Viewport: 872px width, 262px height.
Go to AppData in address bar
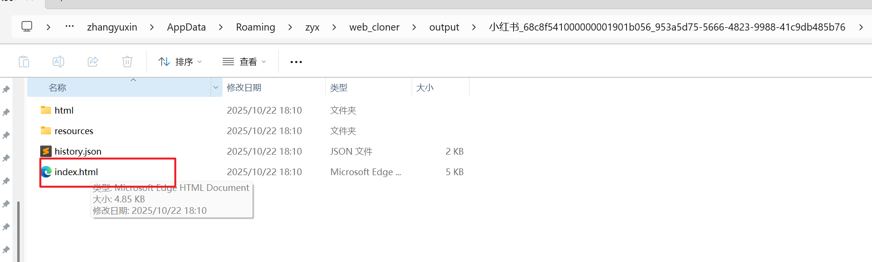(186, 27)
